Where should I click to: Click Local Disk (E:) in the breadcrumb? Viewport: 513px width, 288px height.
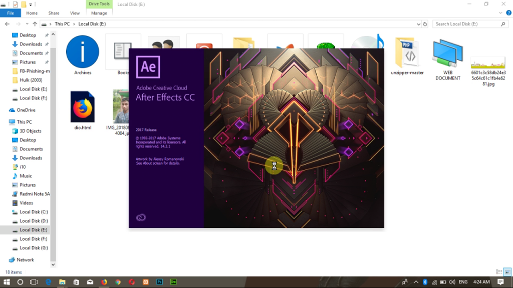point(92,24)
